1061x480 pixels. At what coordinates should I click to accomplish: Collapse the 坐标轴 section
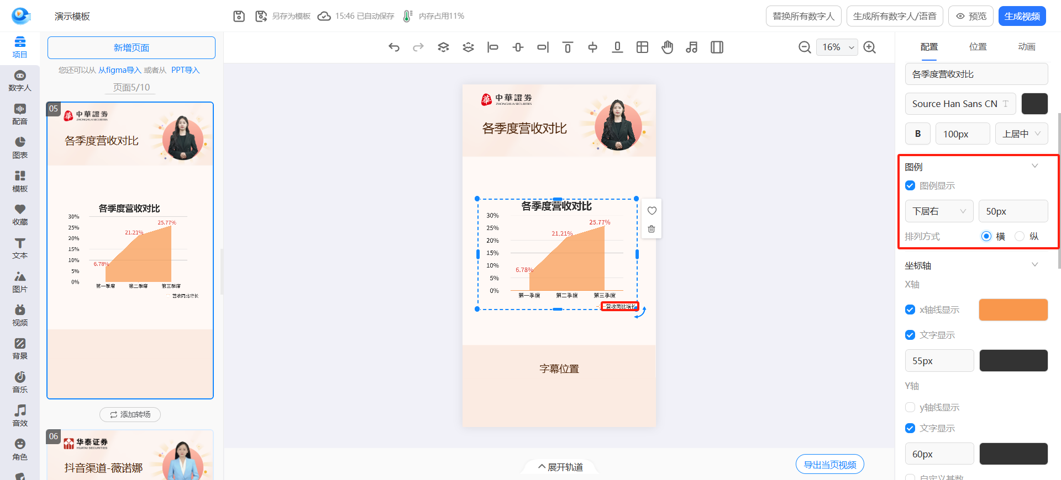[x=1034, y=265]
